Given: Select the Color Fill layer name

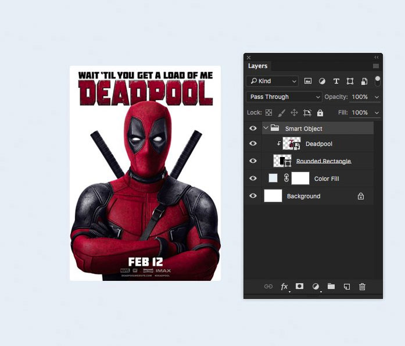Looking at the screenshot, I should click(x=327, y=179).
